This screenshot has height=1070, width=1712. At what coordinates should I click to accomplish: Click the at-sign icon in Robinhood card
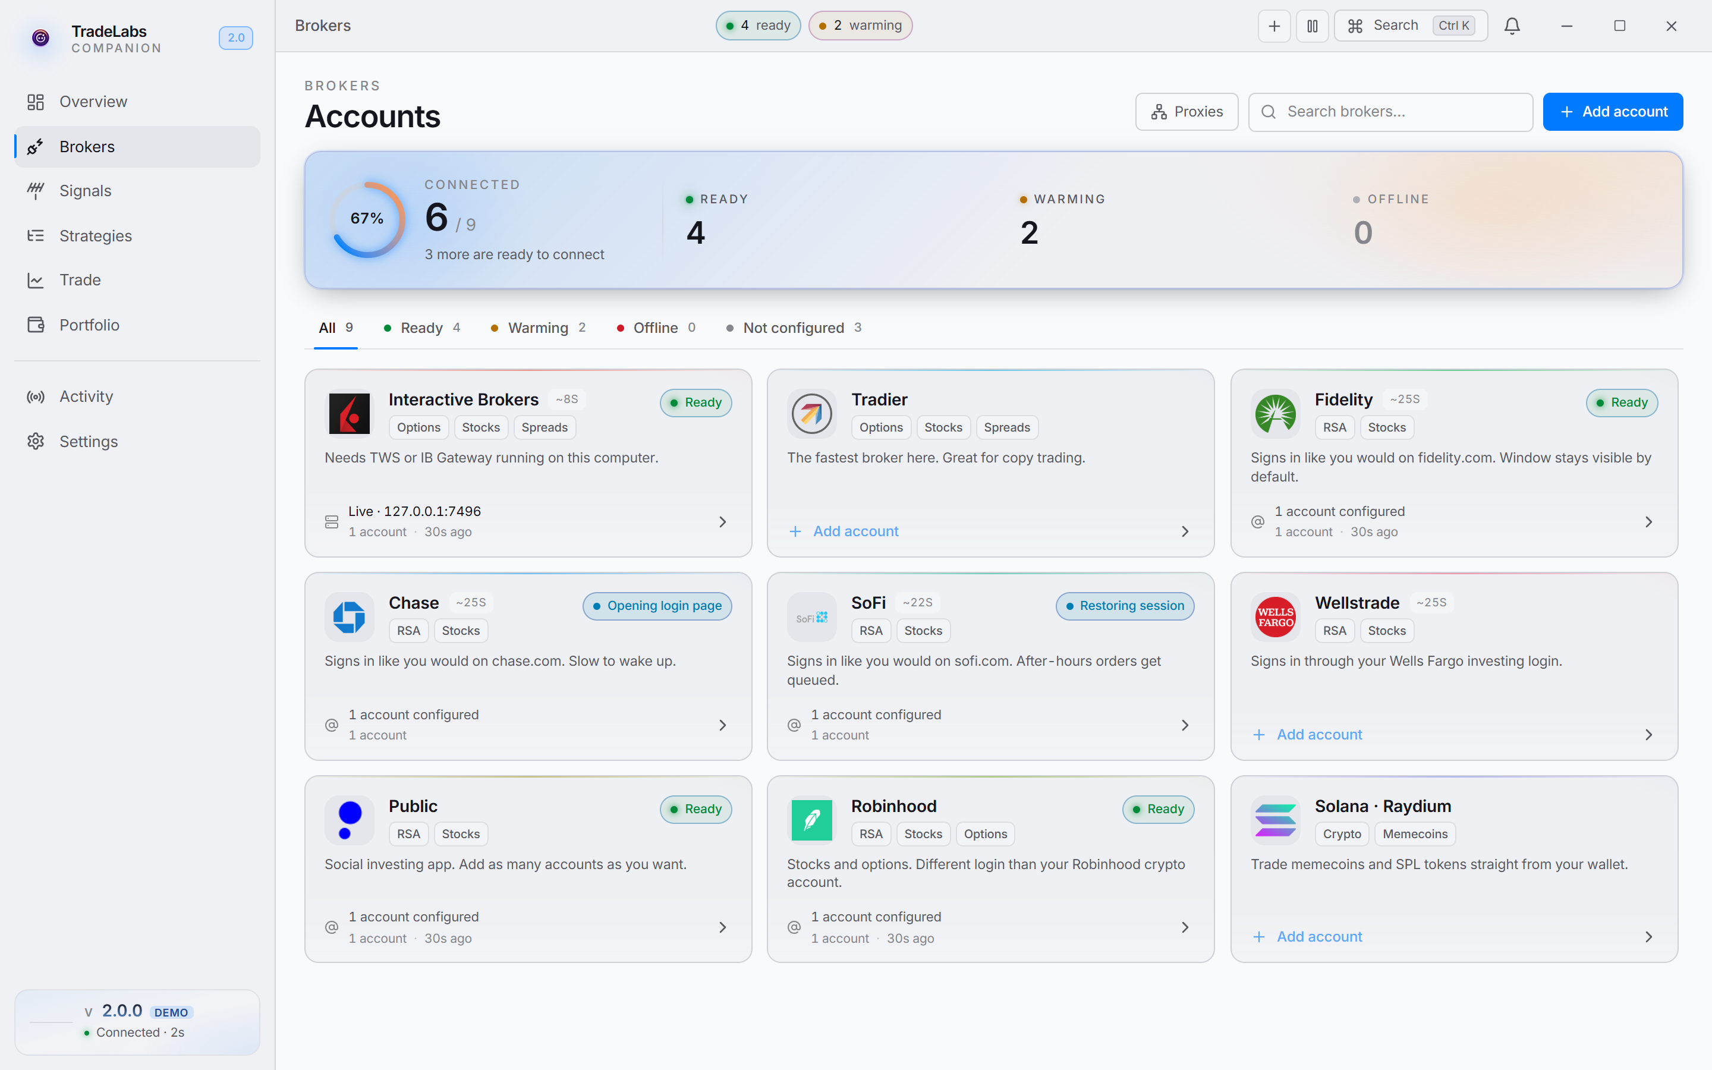point(794,927)
